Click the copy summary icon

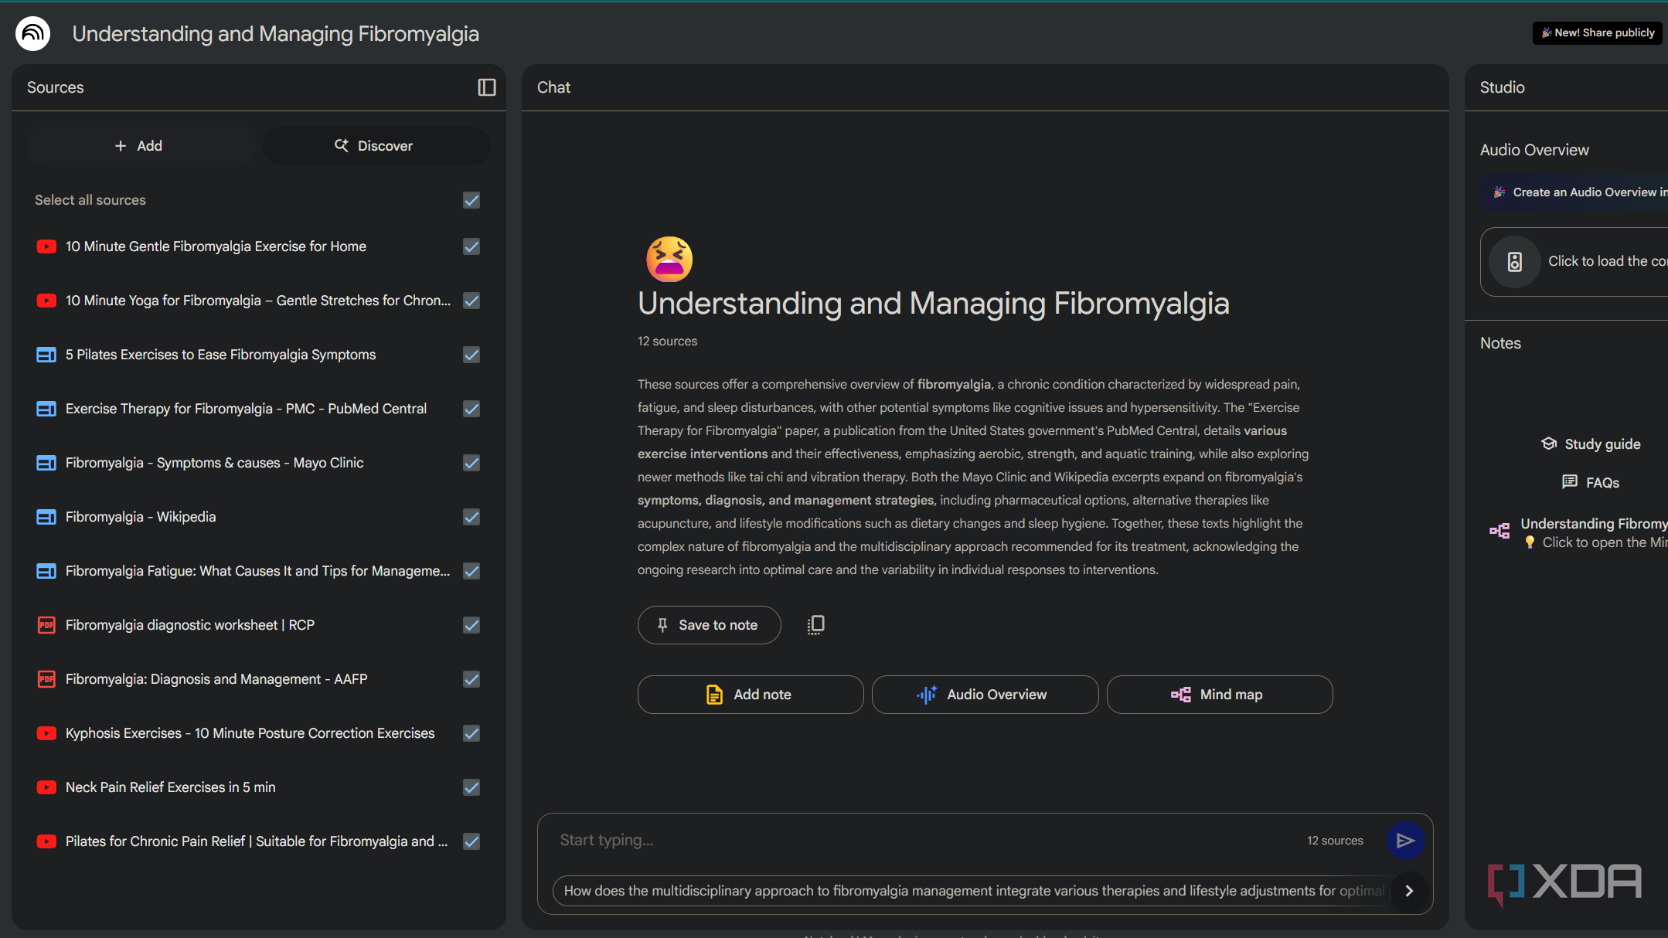[815, 624]
